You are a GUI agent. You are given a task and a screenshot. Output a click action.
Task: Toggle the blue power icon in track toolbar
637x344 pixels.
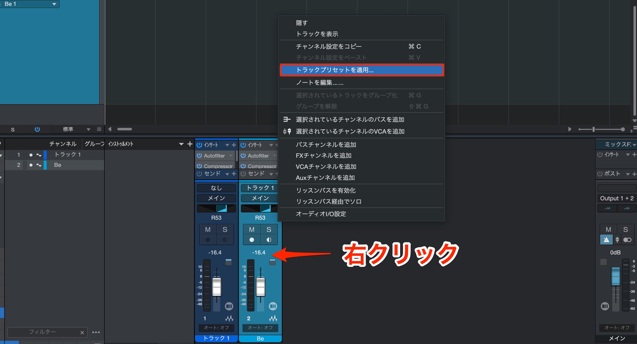(x=37, y=129)
